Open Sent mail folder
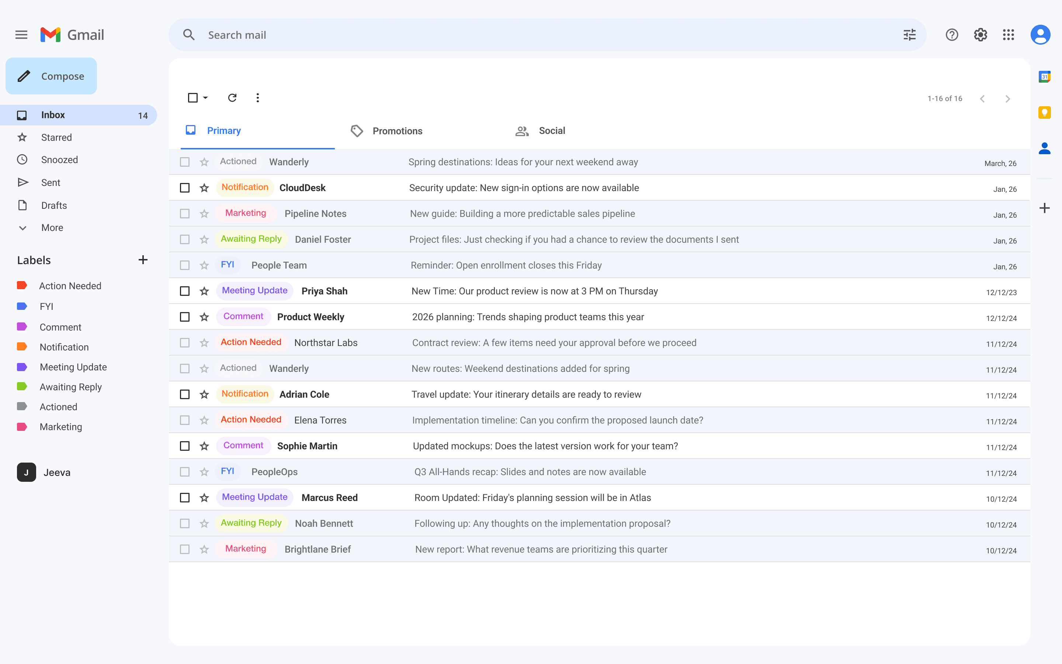1062x664 pixels. (x=51, y=183)
